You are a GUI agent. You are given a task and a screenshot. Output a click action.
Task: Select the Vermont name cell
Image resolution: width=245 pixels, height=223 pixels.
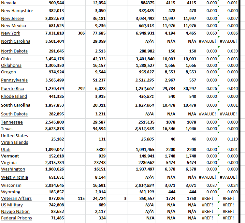click(10, 156)
